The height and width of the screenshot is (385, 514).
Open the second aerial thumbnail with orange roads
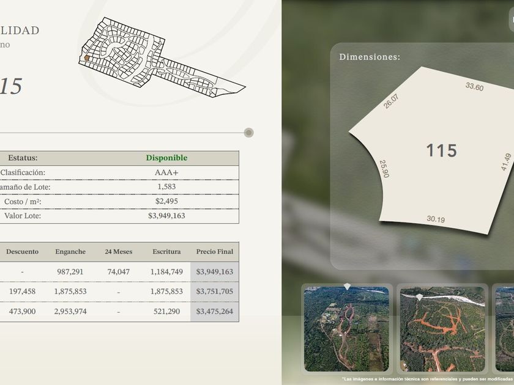442,329
